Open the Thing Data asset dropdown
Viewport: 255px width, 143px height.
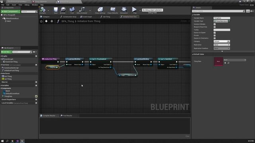235,60
